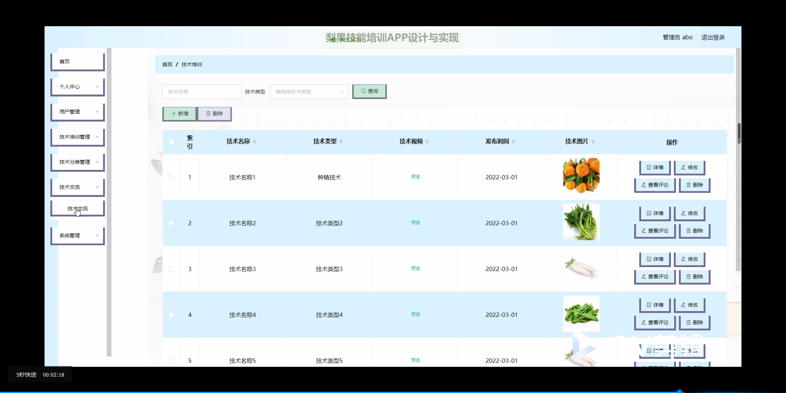Check the checkbox for row 1
This screenshot has height=393, width=786.
(x=171, y=177)
